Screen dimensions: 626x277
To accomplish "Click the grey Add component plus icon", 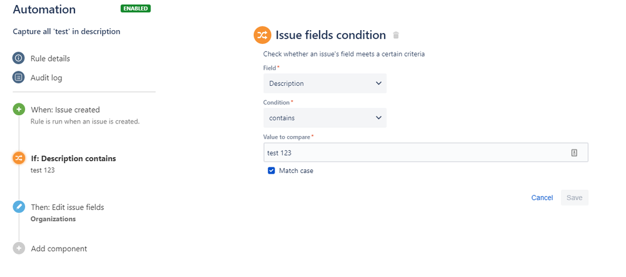I will click(19, 249).
